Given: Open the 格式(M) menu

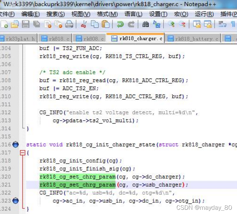Looking at the screenshot, I should point(107,14).
